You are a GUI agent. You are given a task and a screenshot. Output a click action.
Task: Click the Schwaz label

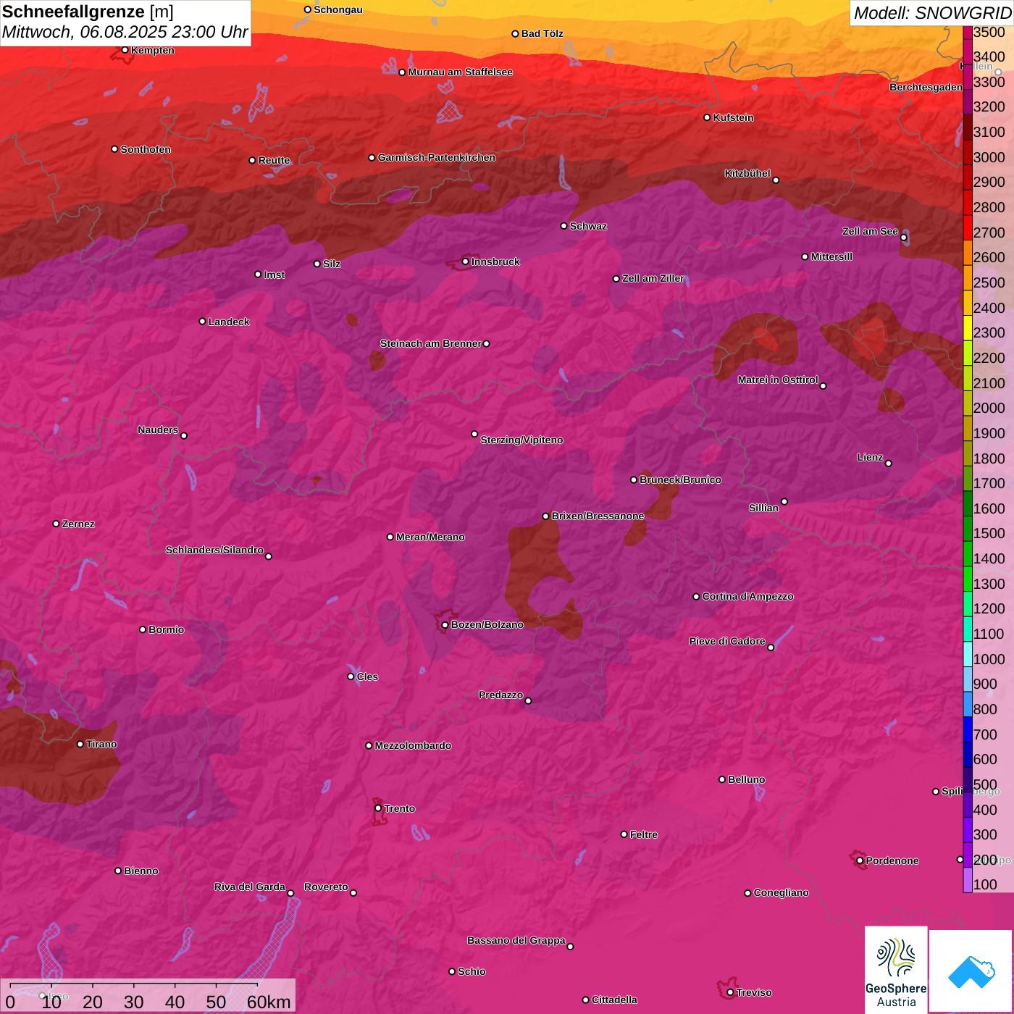coord(588,226)
